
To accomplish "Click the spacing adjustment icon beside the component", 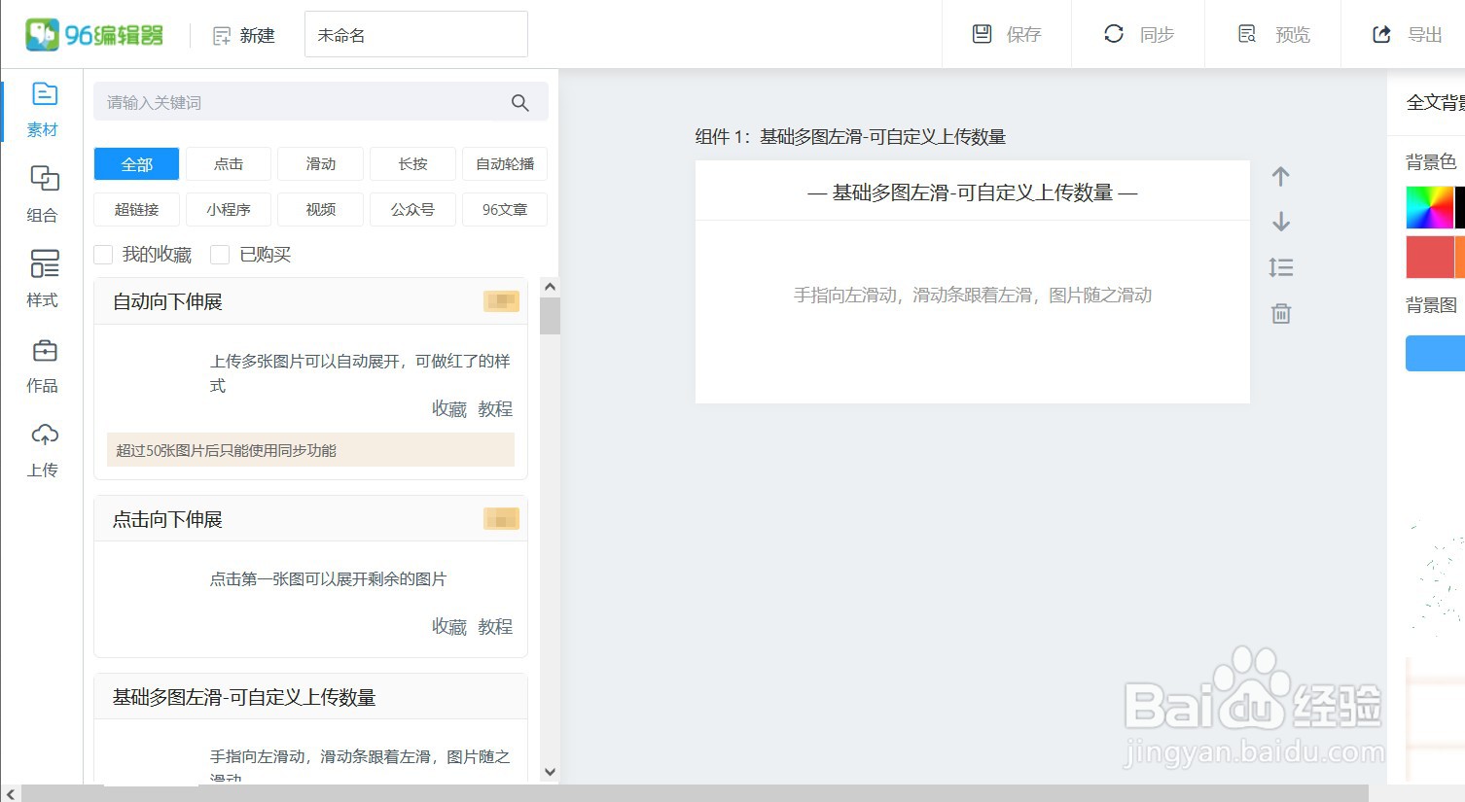I will click(x=1280, y=267).
